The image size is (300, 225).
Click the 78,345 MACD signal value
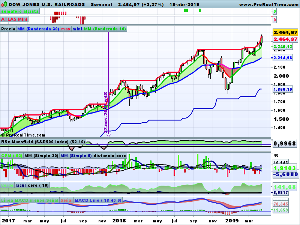coord(280,204)
